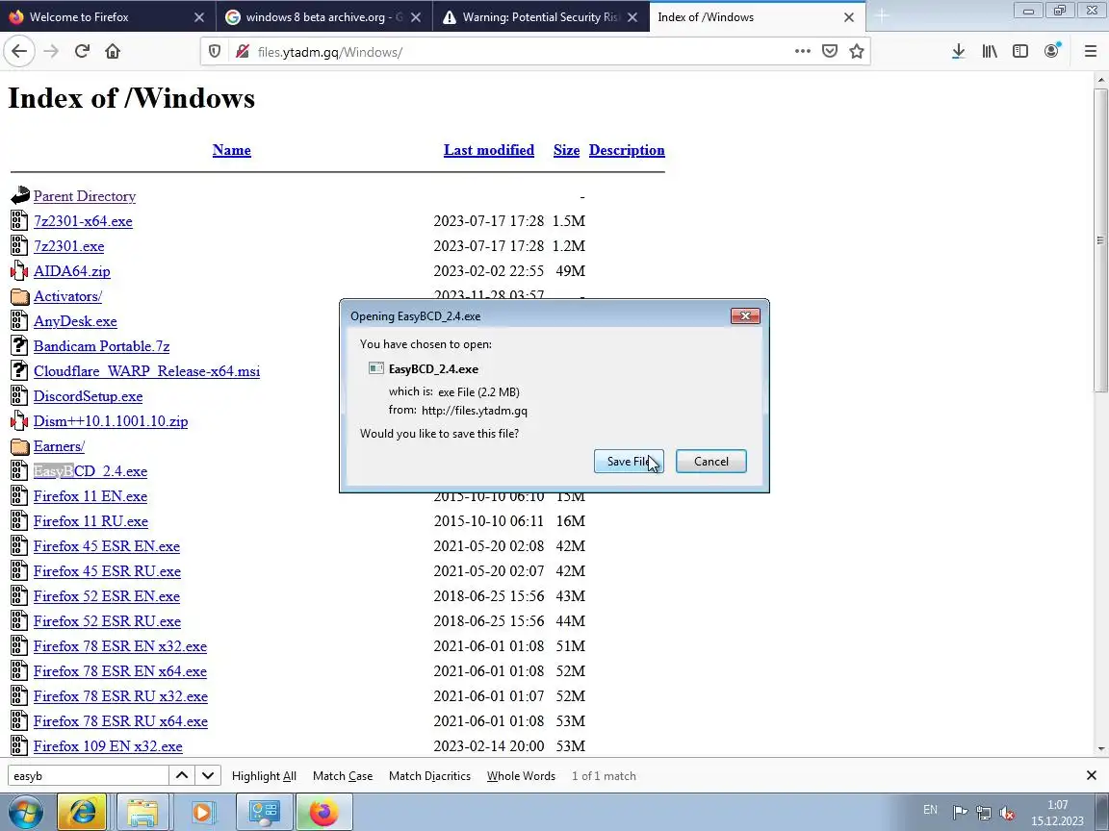The height and width of the screenshot is (831, 1109).
Task: Jump to previous find match arrow
Action: (182, 775)
